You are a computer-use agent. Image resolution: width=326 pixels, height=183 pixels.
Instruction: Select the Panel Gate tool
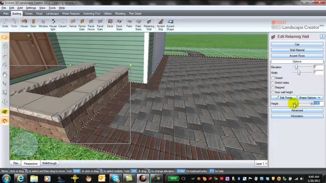(100, 24)
